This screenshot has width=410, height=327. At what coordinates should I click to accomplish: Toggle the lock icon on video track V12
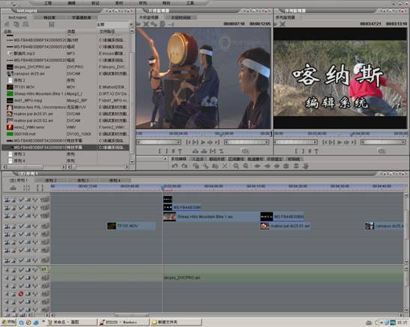coord(13,200)
